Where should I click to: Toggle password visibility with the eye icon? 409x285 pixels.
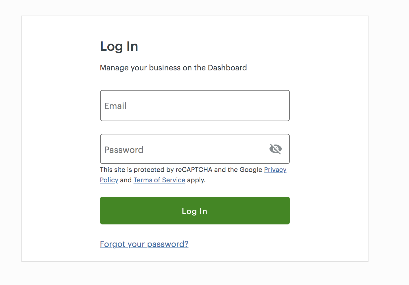[x=275, y=149]
